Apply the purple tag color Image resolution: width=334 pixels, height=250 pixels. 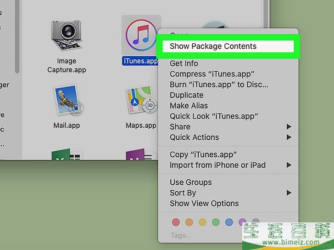[x=242, y=222]
